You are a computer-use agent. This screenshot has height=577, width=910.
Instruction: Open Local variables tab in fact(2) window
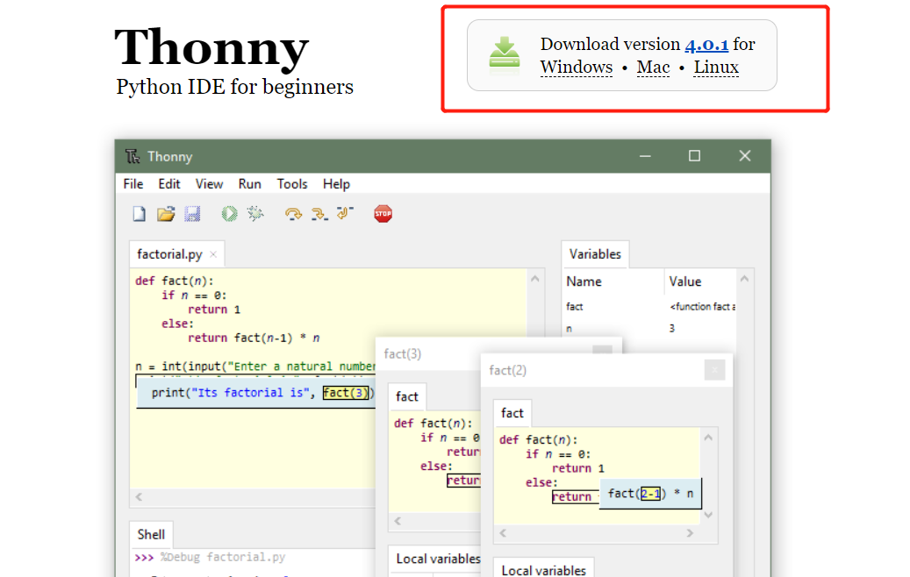tap(544, 569)
